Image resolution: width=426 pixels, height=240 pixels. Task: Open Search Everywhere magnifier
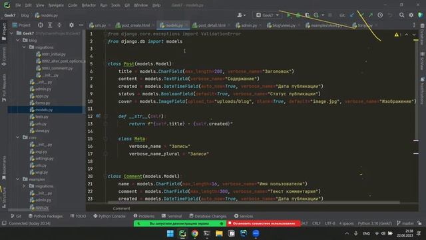[401, 15]
